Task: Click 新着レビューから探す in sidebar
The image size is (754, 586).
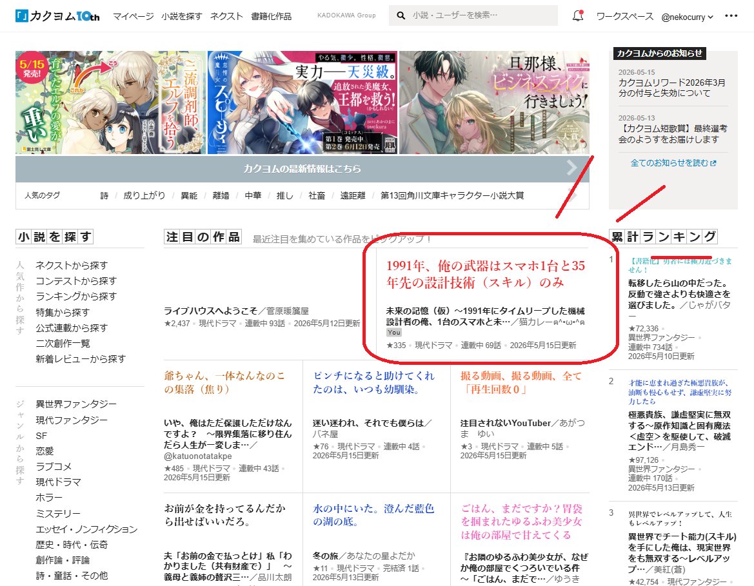Action: [x=81, y=359]
